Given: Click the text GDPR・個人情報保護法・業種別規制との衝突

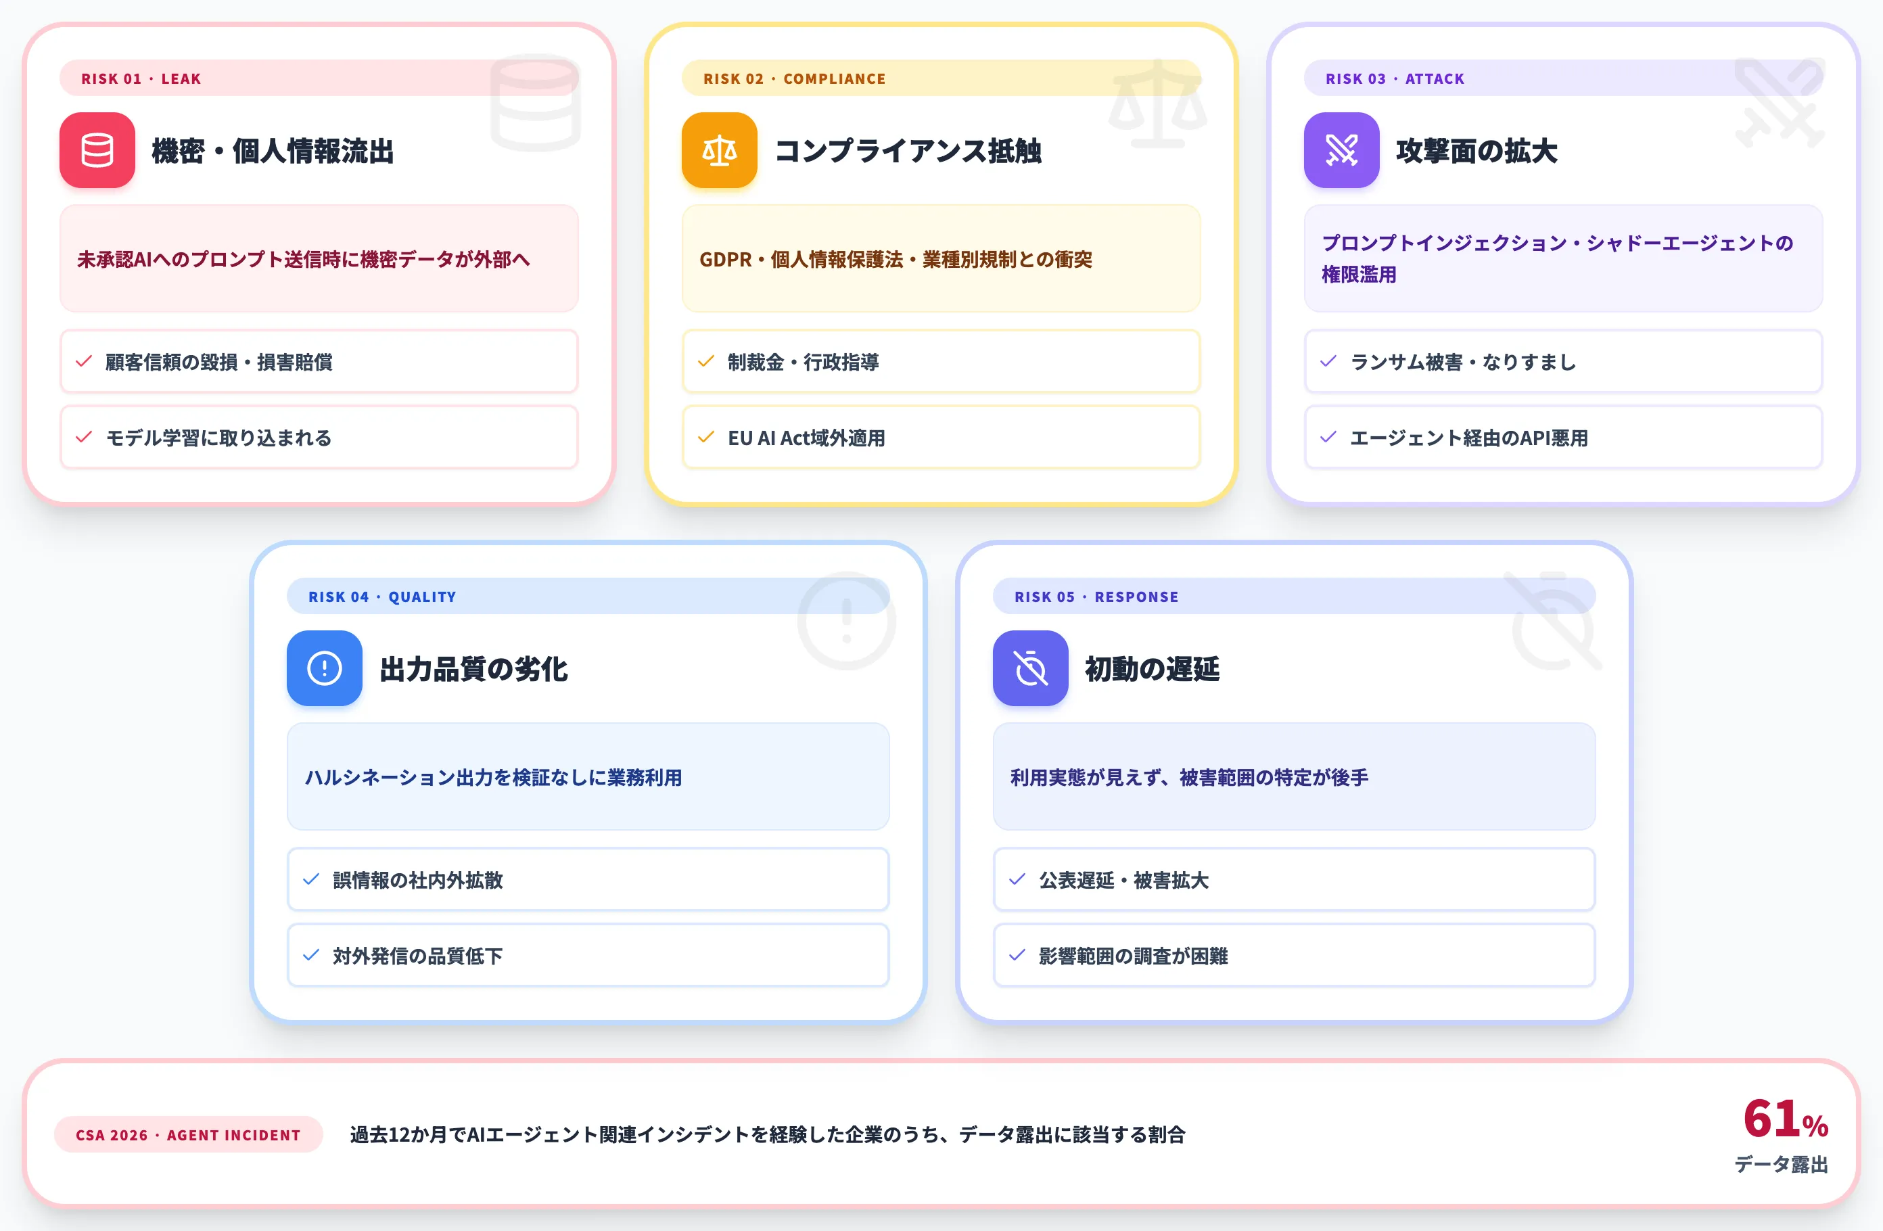Looking at the screenshot, I should 896,260.
